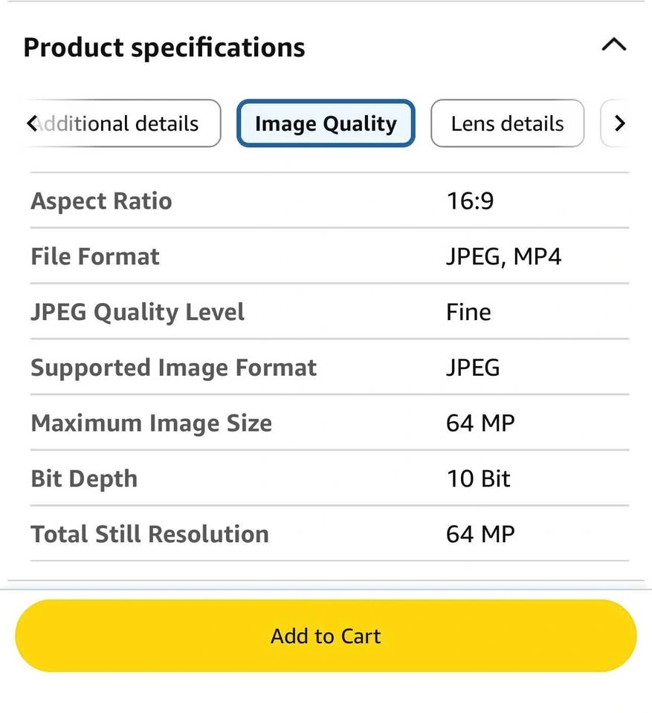Viewport: 652px width, 713px height.
Task: Click the Aspect Ratio label
Action: (x=101, y=201)
